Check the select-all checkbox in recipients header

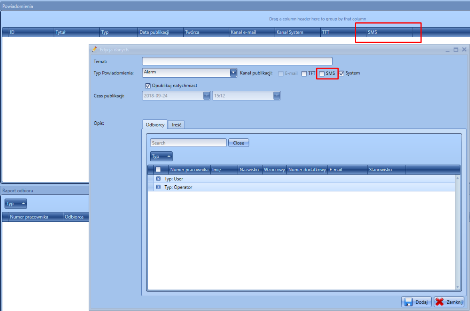(158, 170)
